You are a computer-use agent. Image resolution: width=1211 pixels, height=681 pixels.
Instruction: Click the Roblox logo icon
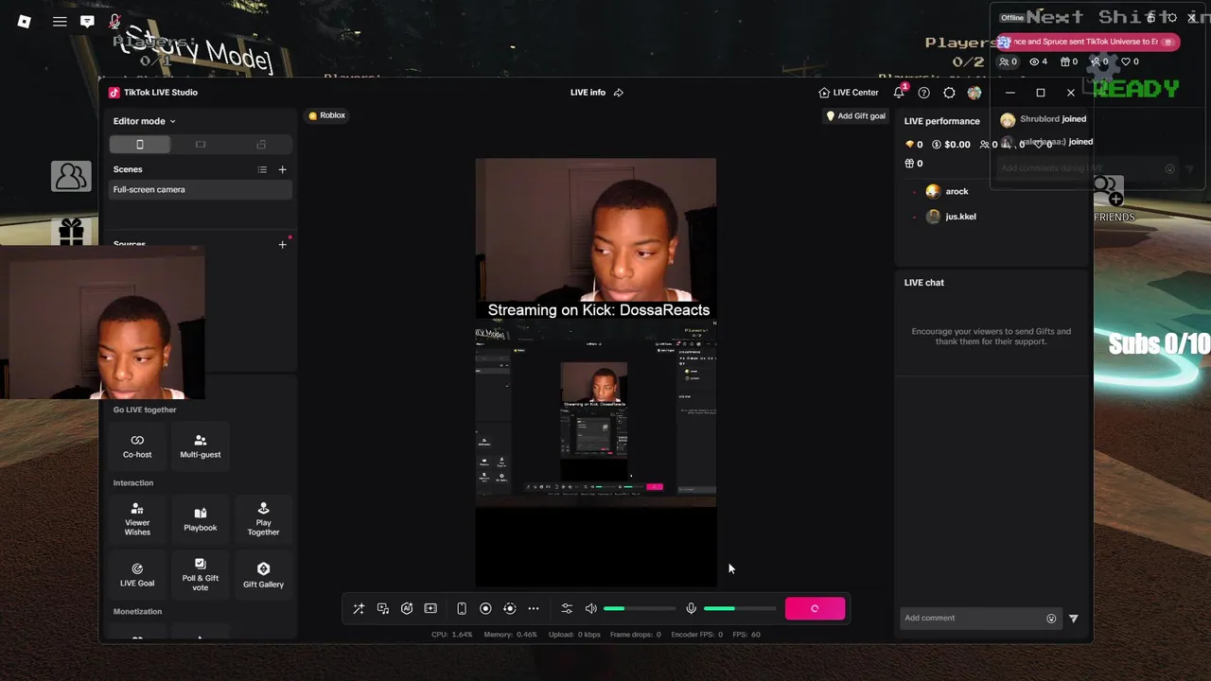click(25, 21)
